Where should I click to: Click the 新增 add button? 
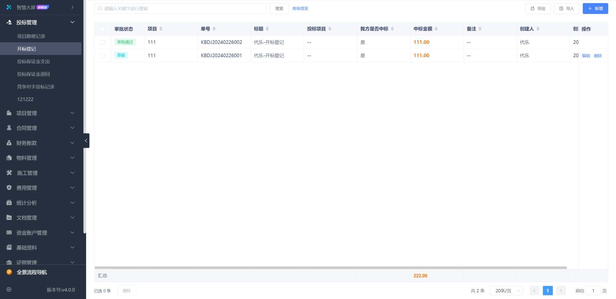[x=595, y=8]
